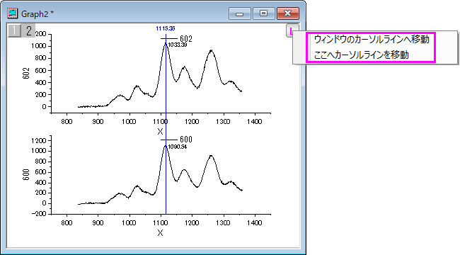Image resolution: width=460 pixels, height=255 pixels.
Task: Select the bottom plot X axis title
Action: point(160,233)
